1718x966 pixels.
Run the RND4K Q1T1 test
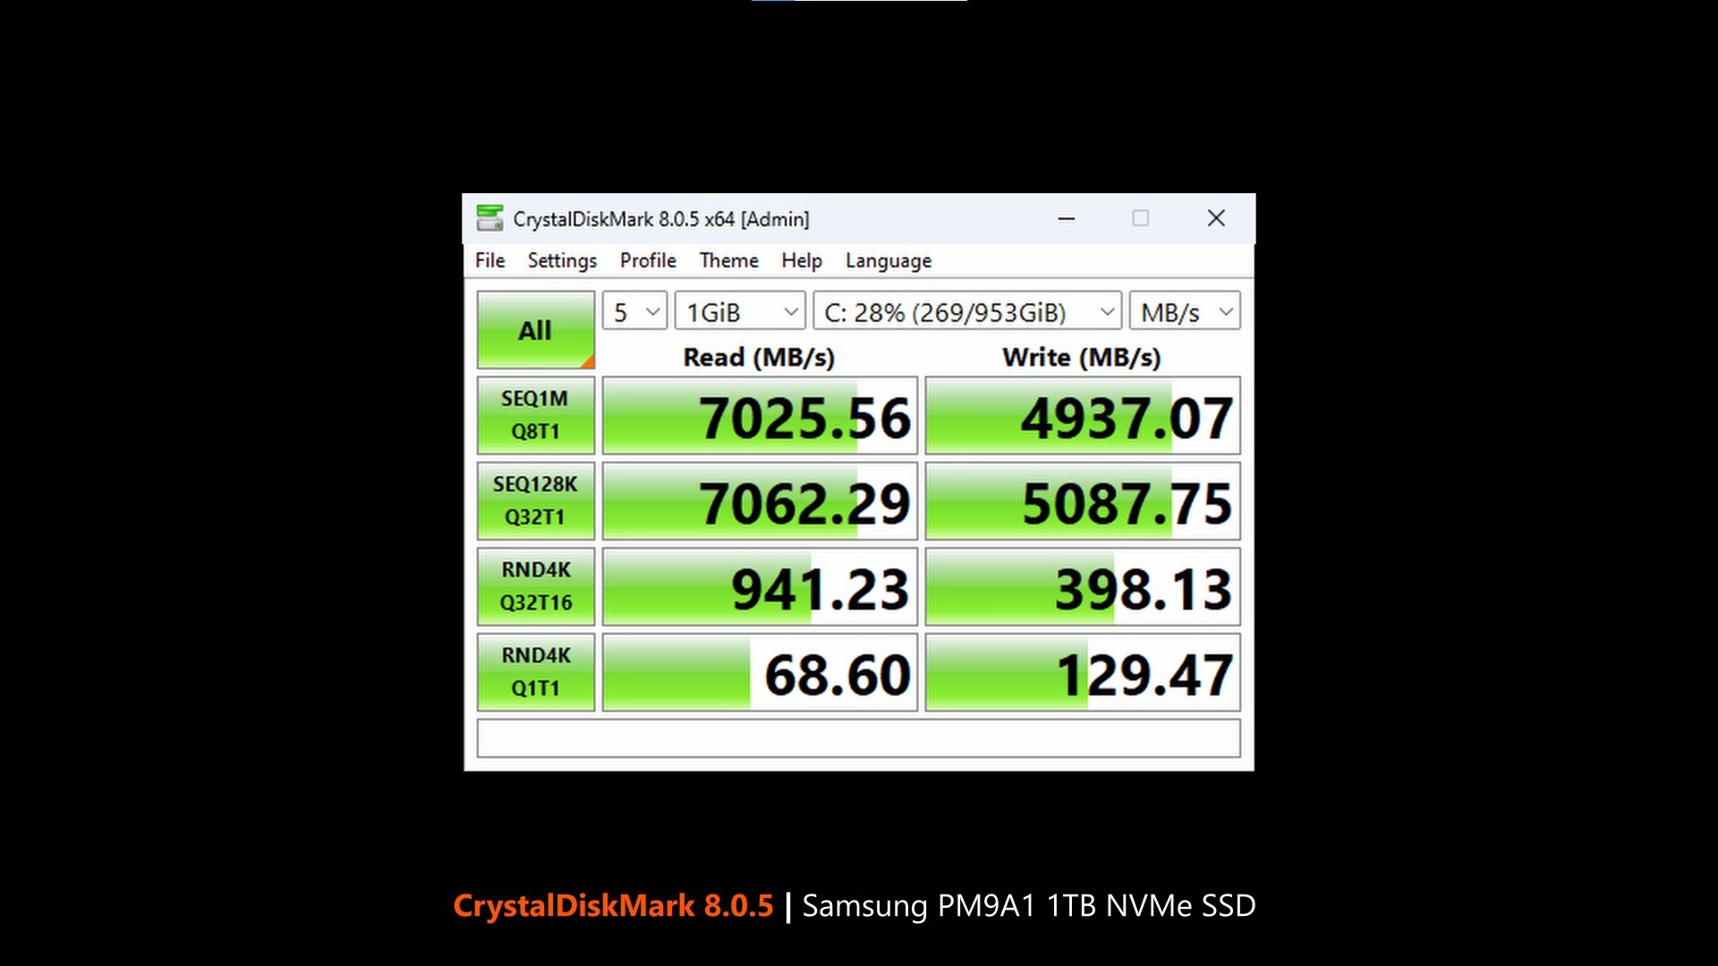(535, 673)
